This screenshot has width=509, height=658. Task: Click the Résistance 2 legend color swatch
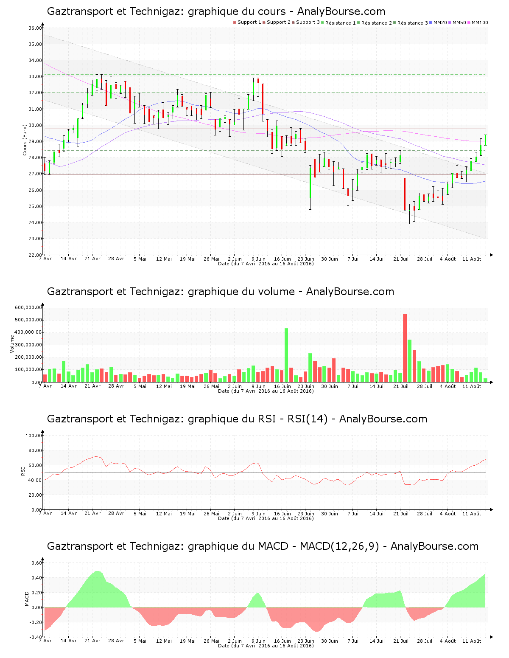coord(358,22)
